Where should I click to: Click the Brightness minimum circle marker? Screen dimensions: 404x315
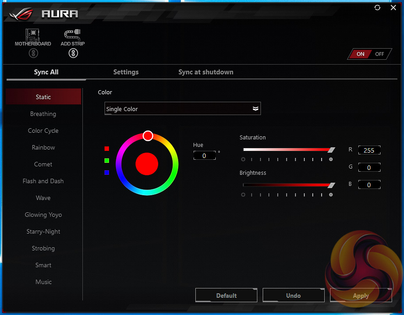(243, 195)
